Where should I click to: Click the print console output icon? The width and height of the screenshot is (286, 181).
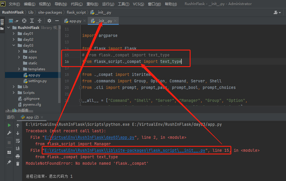(18, 156)
